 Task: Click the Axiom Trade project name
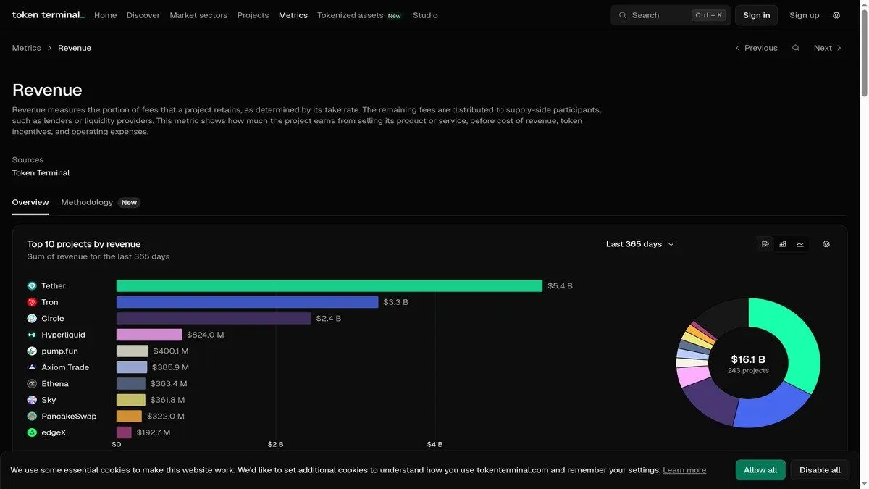tap(65, 367)
